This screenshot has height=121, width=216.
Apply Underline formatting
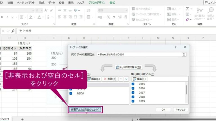[x=12, y=17]
